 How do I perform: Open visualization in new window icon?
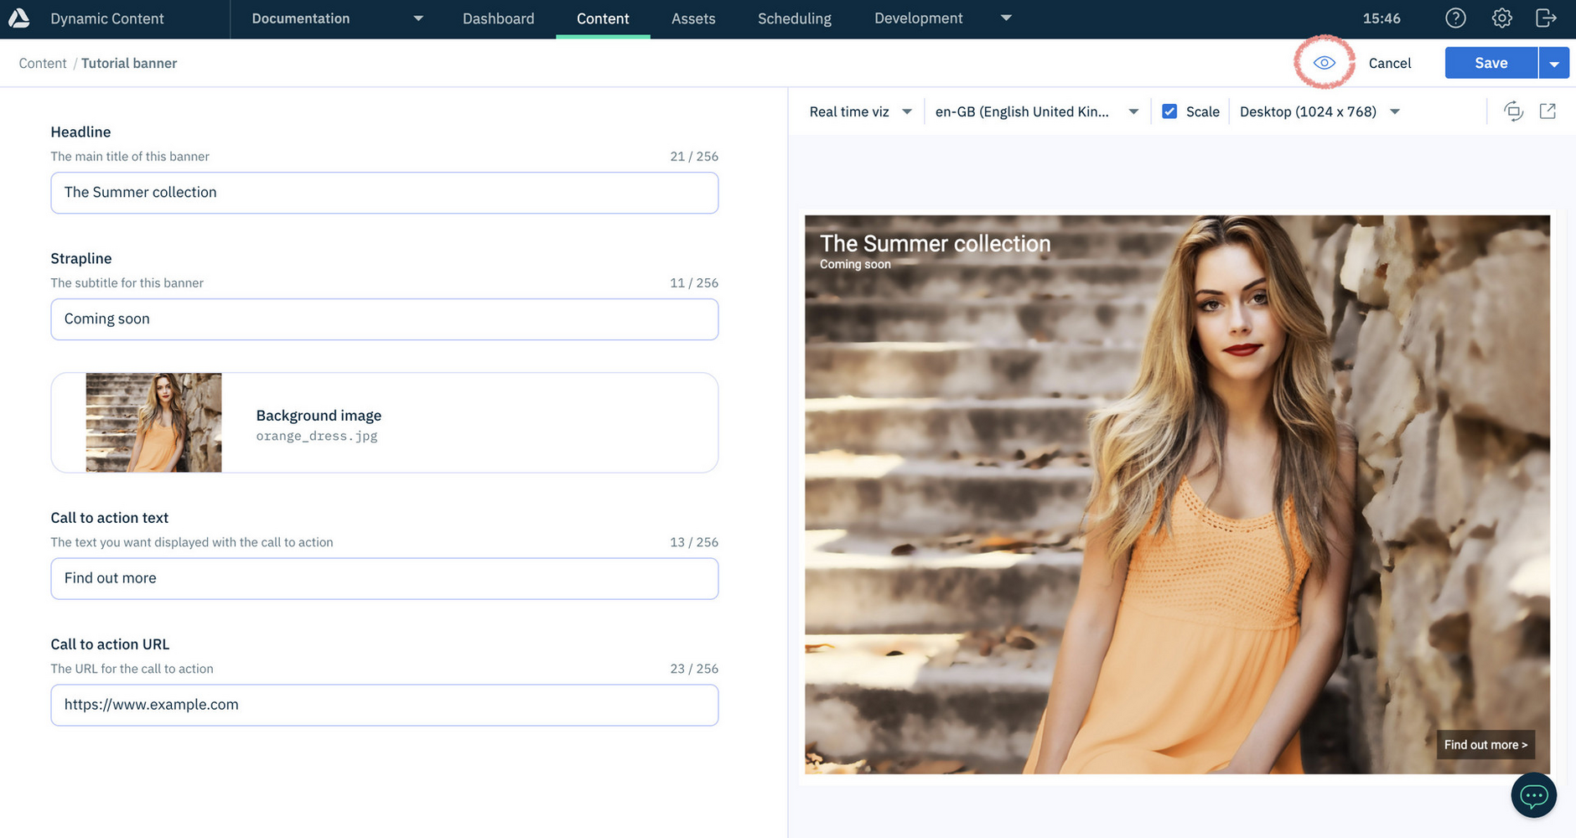[x=1547, y=111]
